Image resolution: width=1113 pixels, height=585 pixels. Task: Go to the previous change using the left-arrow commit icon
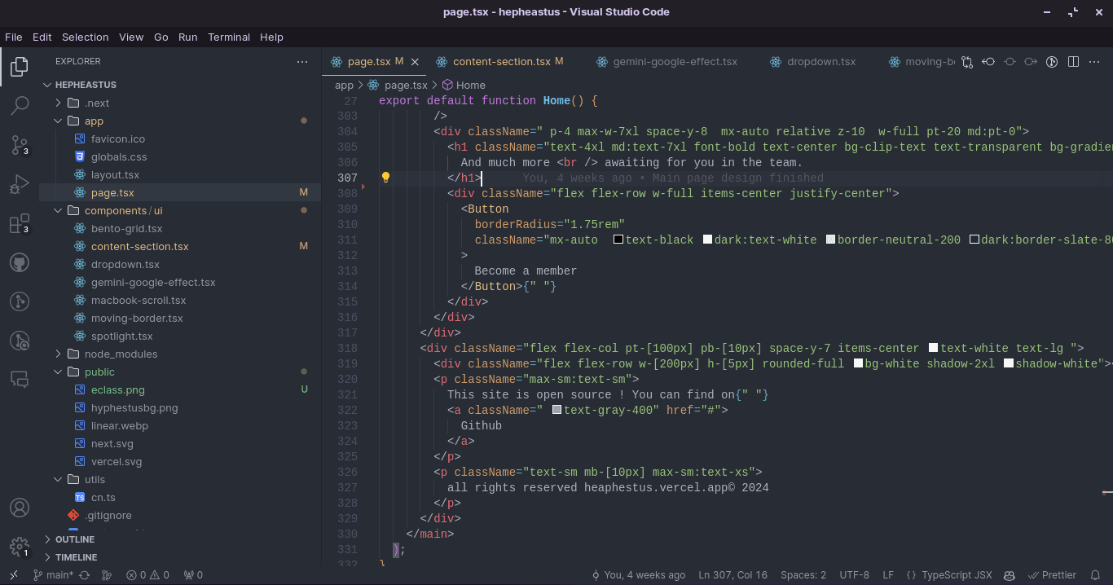pyautogui.click(x=988, y=62)
